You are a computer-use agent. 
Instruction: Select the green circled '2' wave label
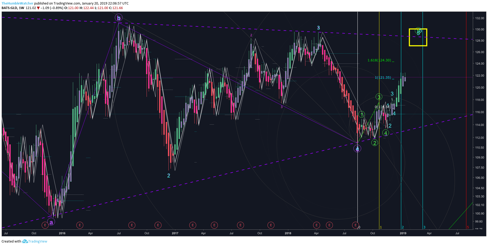(x=375, y=143)
